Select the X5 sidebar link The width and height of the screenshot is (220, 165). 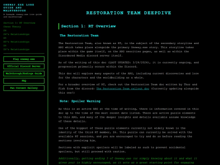(5, 38)
